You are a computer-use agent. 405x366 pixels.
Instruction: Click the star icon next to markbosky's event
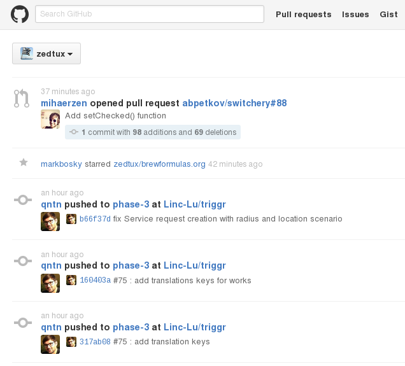(24, 163)
